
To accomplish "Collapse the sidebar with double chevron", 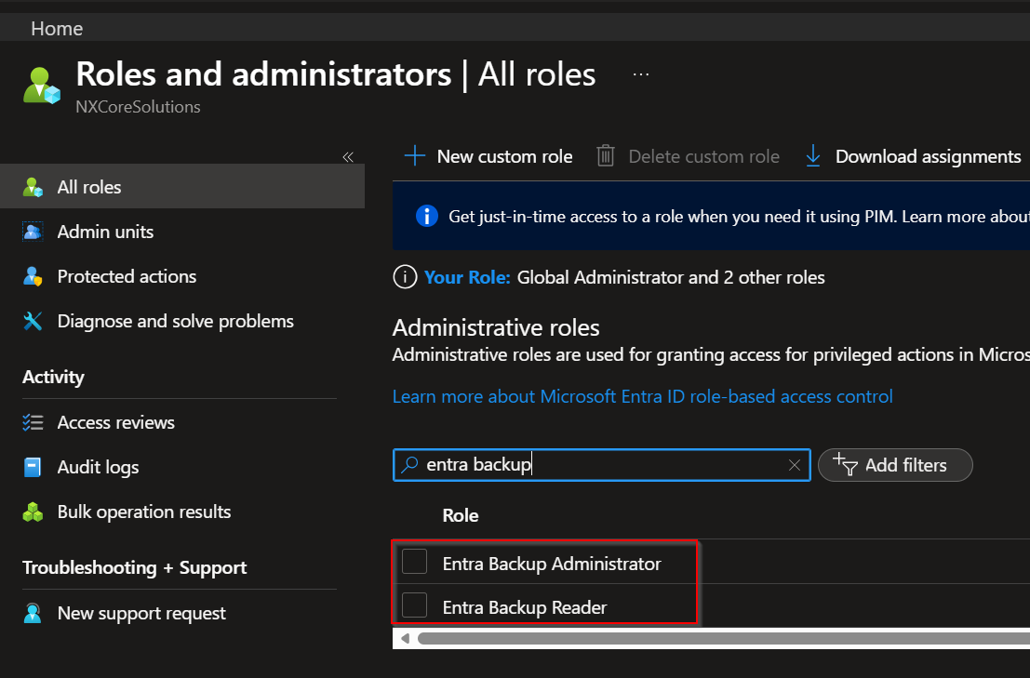I will [347, 157].
